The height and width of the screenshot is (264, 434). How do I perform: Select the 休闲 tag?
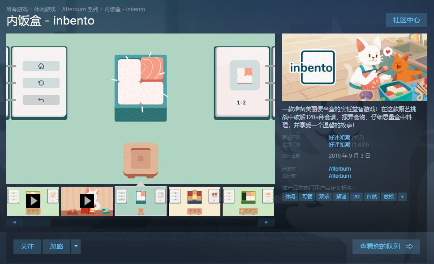click(x=290, y=197)
